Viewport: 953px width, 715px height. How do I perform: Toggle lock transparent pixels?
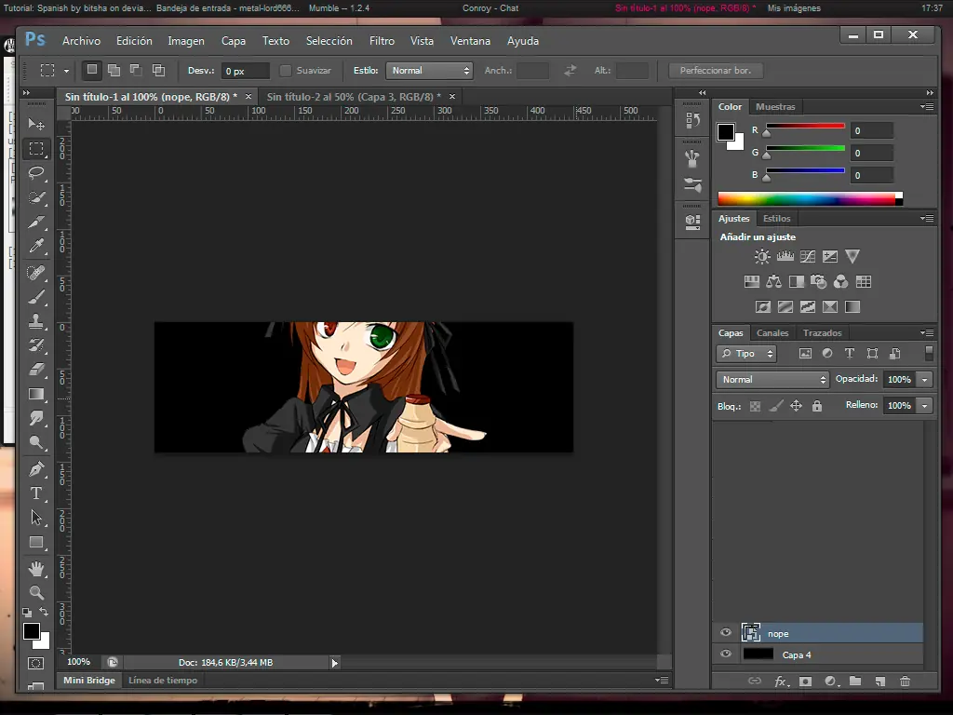(755, 406)
